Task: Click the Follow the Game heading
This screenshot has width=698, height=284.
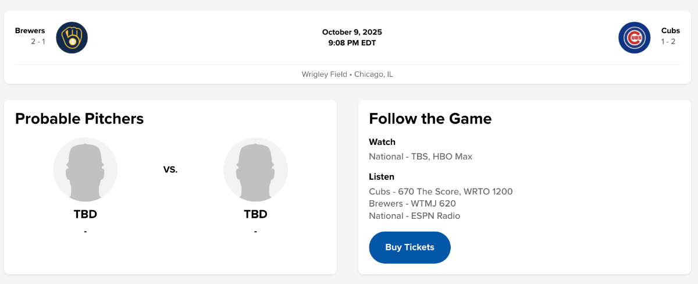Action: (x=430, y=119)
